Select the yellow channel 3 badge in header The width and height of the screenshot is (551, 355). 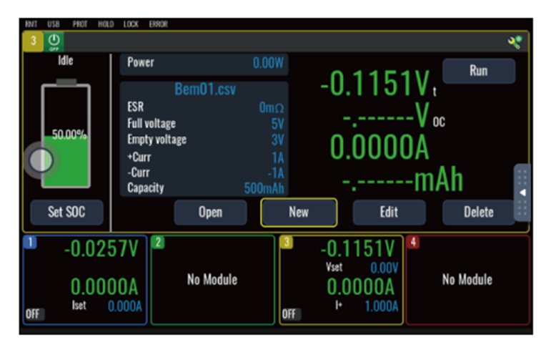pos(34,42)
